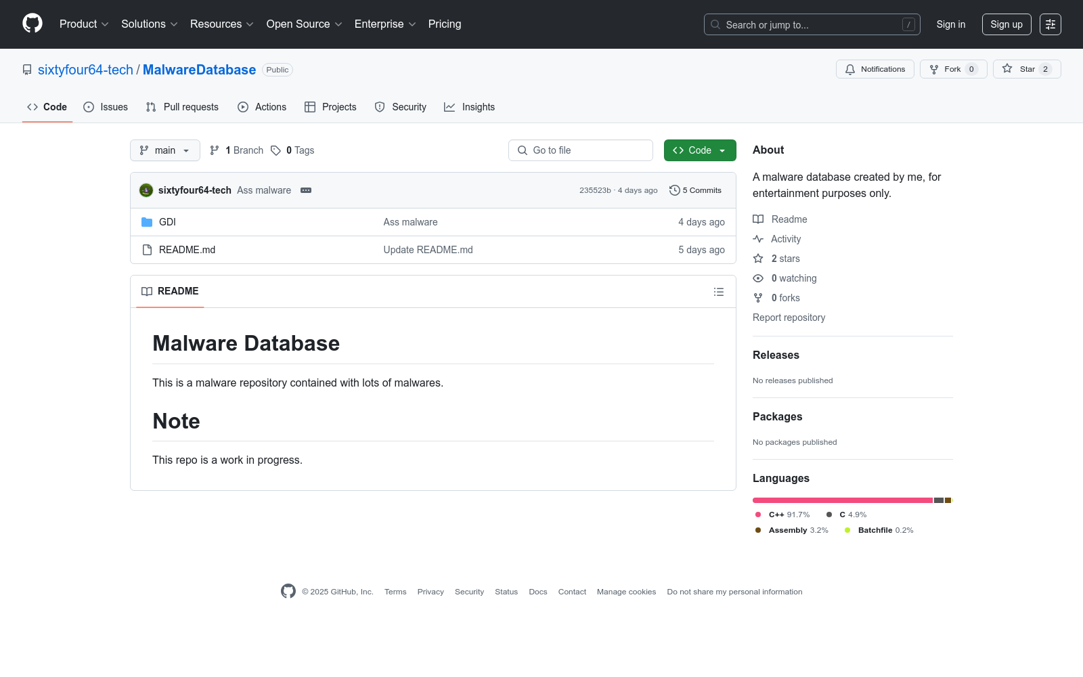The width and height of the screenshot is (1083, 677).
Task: Open footer Status link
Action: tap(506, 592)
